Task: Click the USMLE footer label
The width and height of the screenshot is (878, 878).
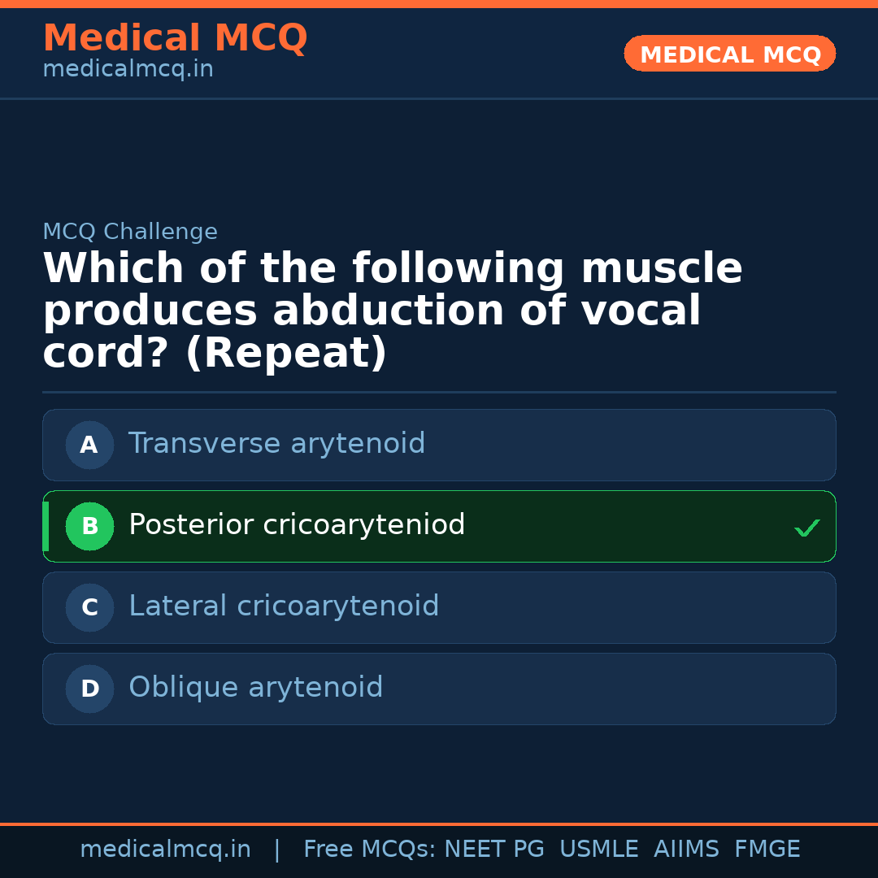Action: 599,849
